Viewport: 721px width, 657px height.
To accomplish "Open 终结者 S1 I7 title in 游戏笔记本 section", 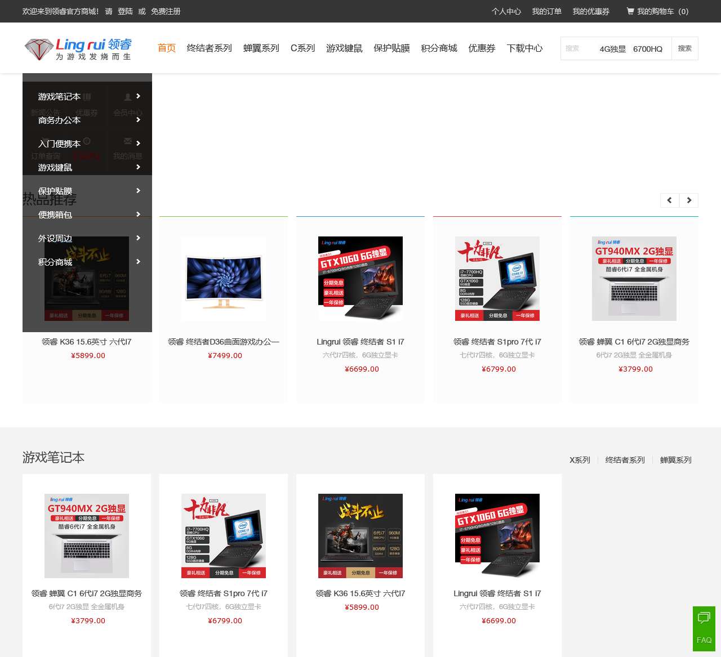I will point(497,593).
